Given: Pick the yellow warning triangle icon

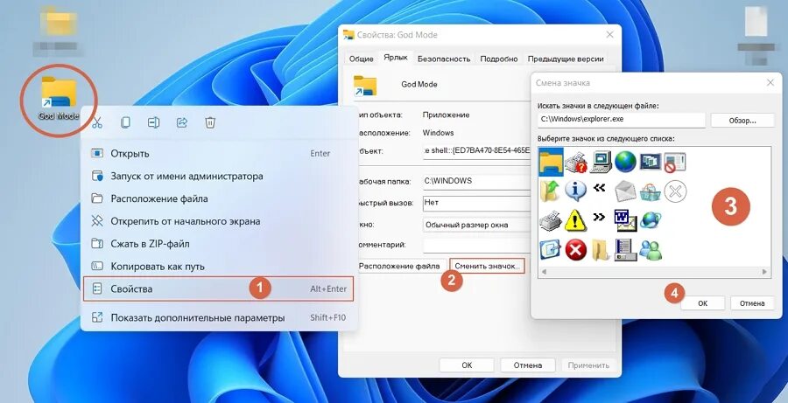Looking at the screenshot, I should coord(575,220).
